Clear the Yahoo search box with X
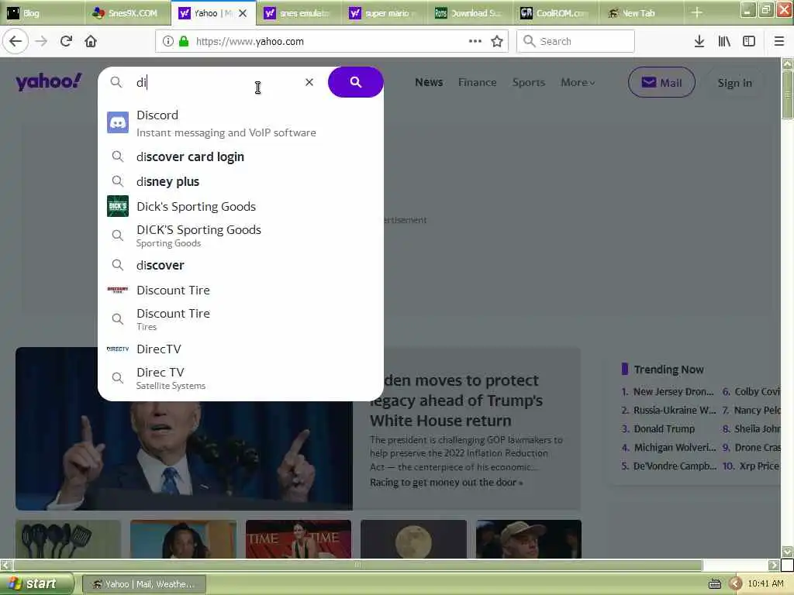The height and width of the screenshot is (595, 794). pyautogui.click(x=309, y=82)
